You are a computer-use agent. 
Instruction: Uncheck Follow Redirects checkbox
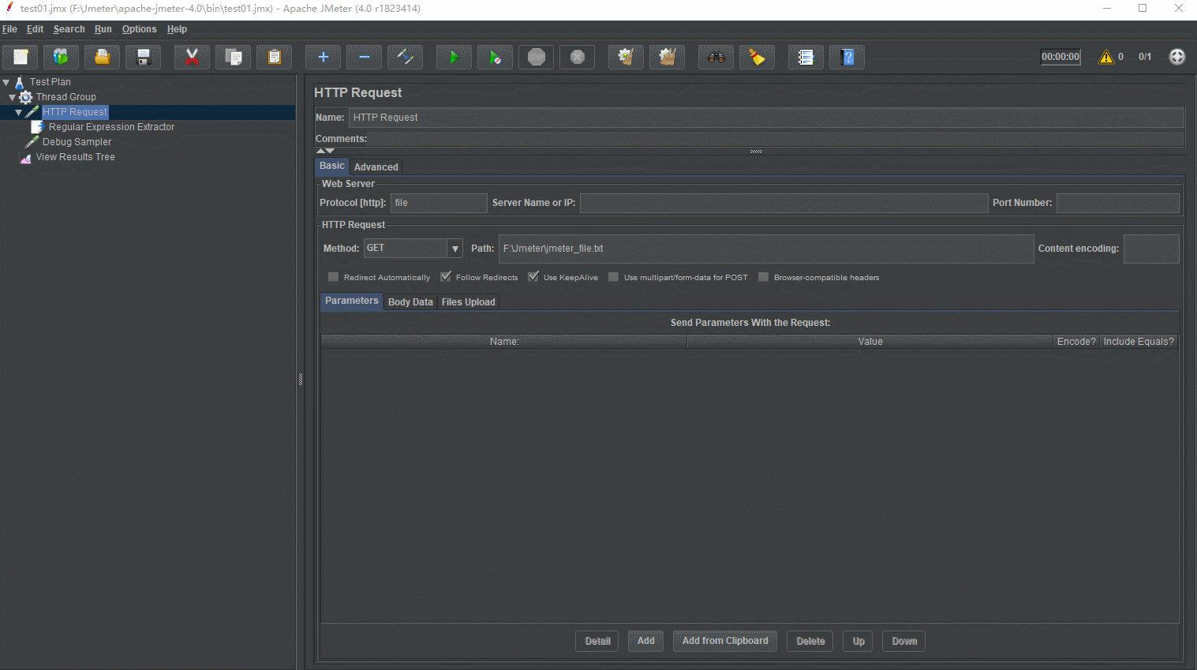(446, 277)
